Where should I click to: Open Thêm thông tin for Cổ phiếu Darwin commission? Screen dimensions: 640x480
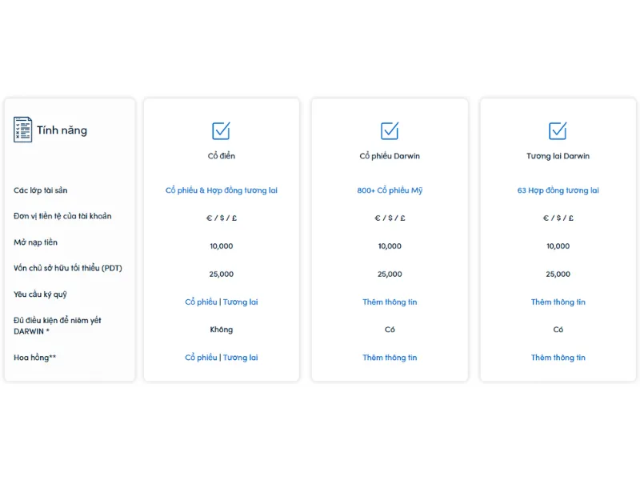[x=390, y=358]
